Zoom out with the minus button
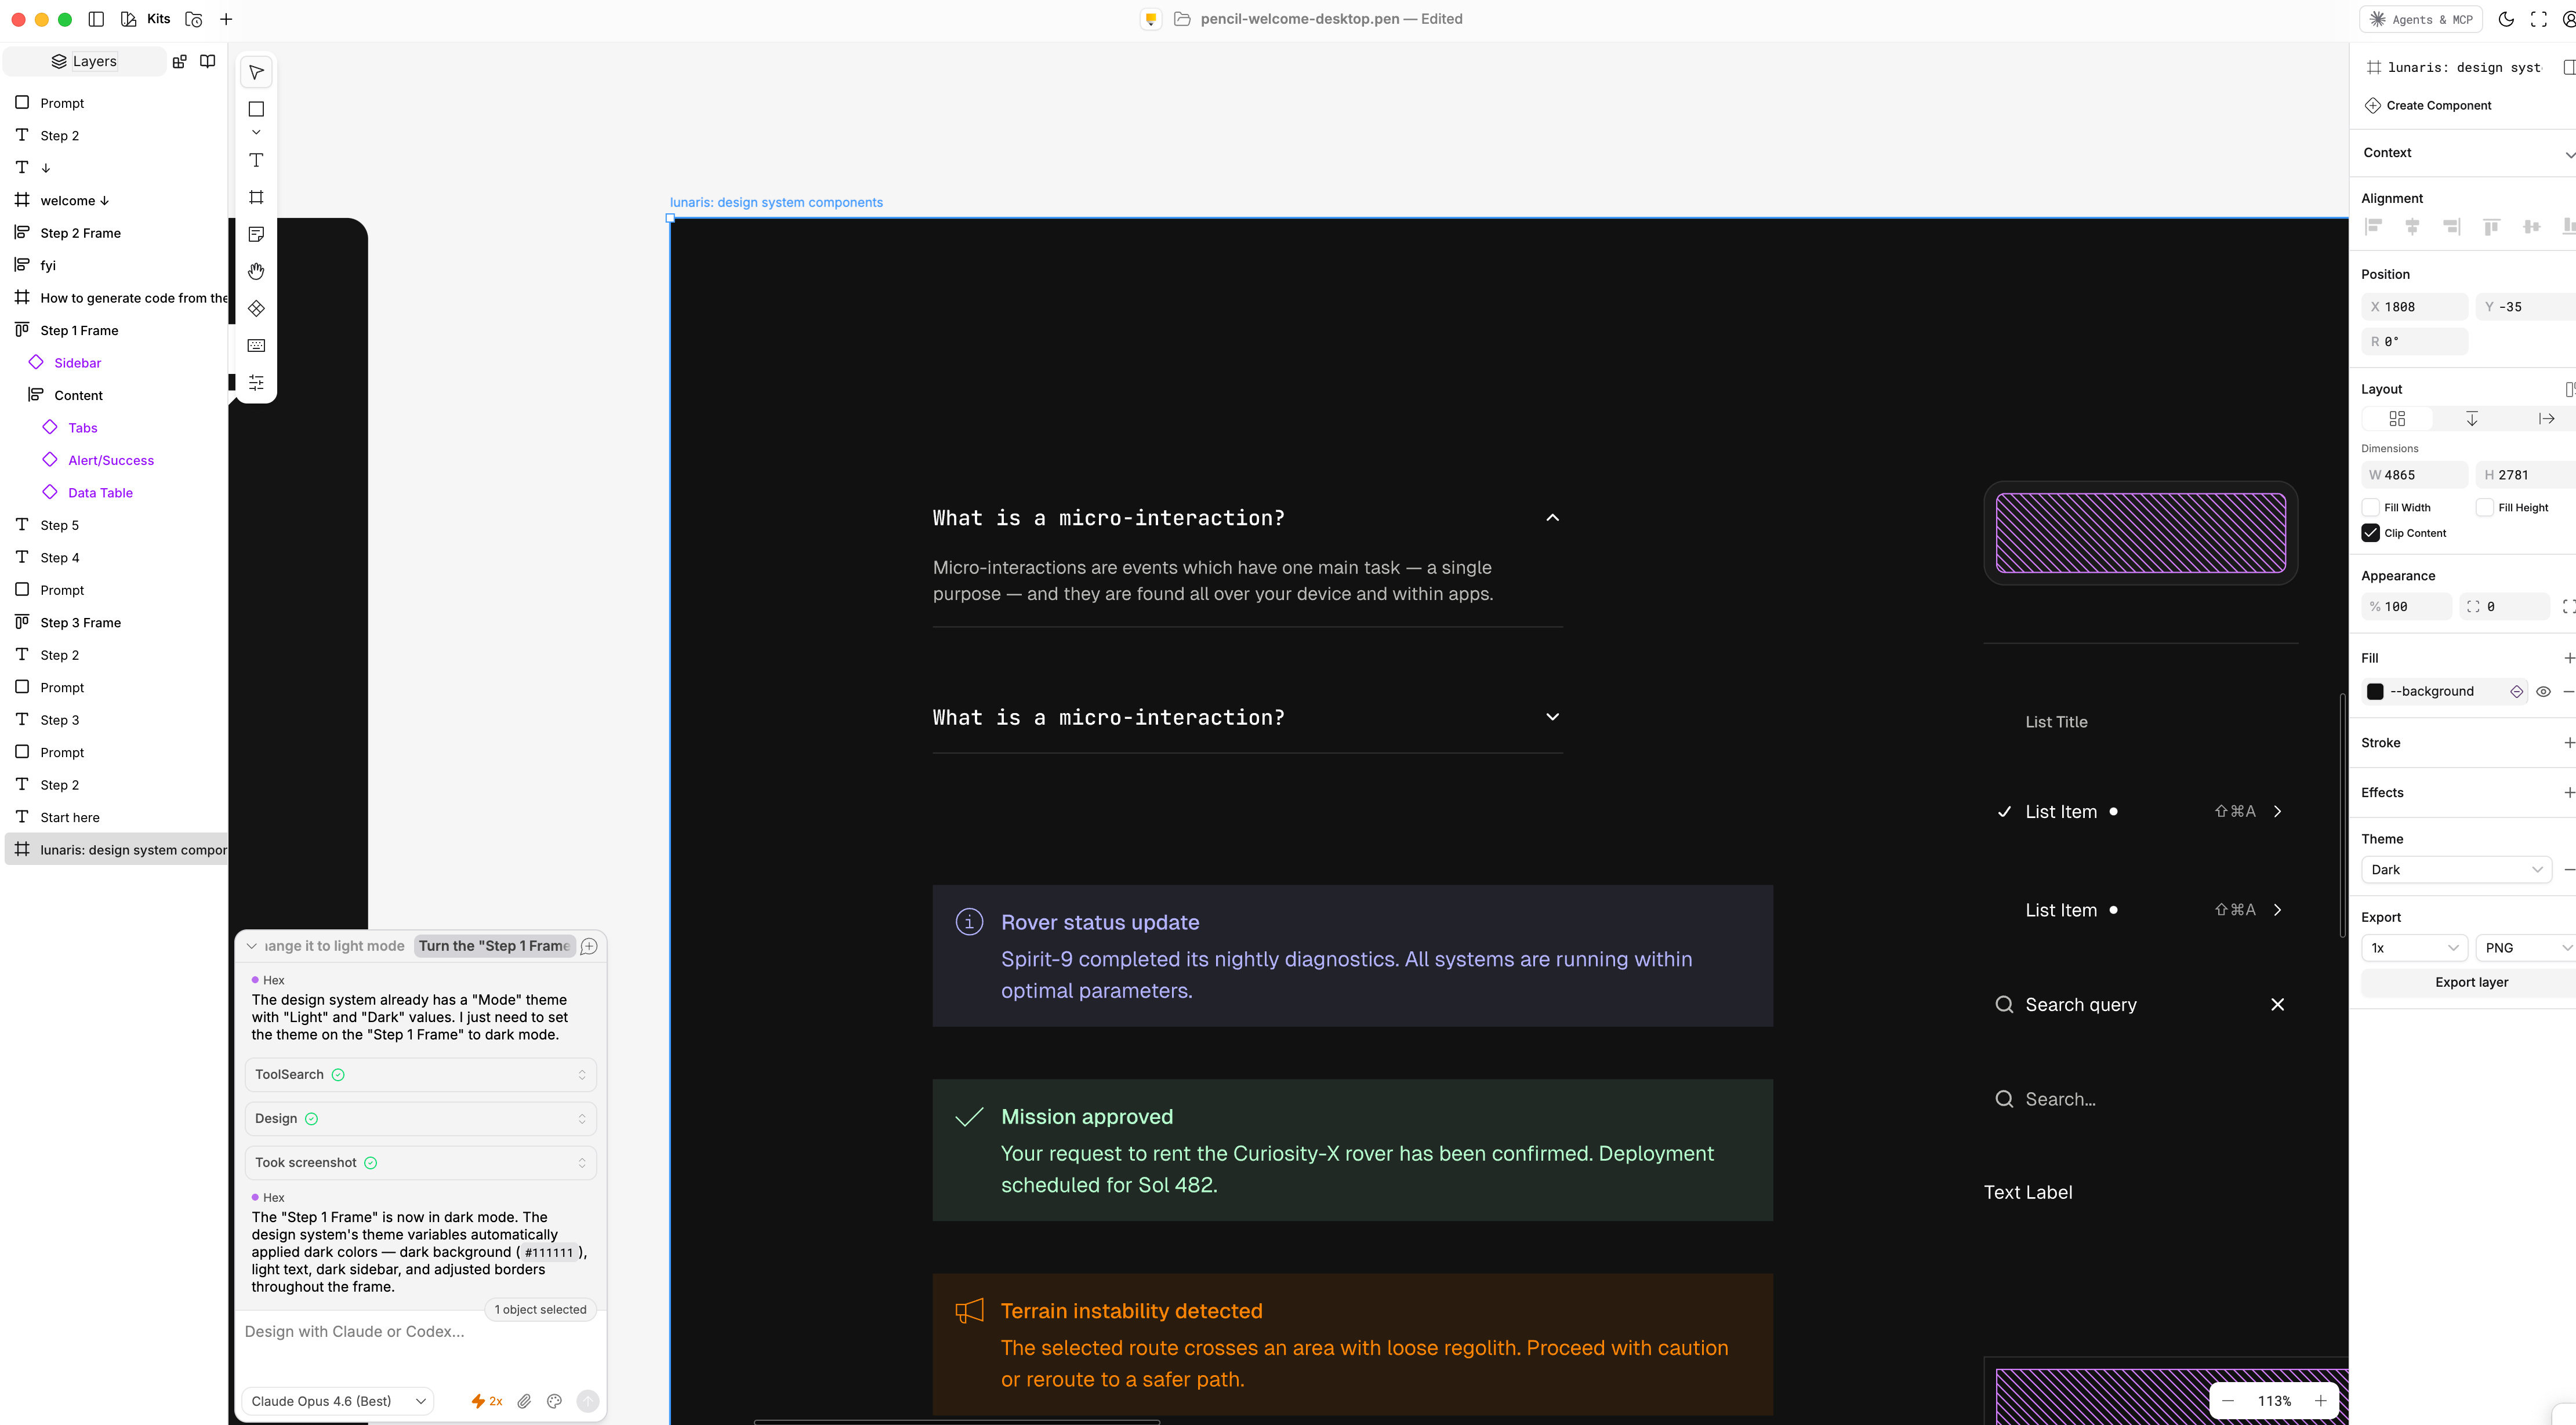This screenshot has height=1425, width=2576. [2228, 1401]
